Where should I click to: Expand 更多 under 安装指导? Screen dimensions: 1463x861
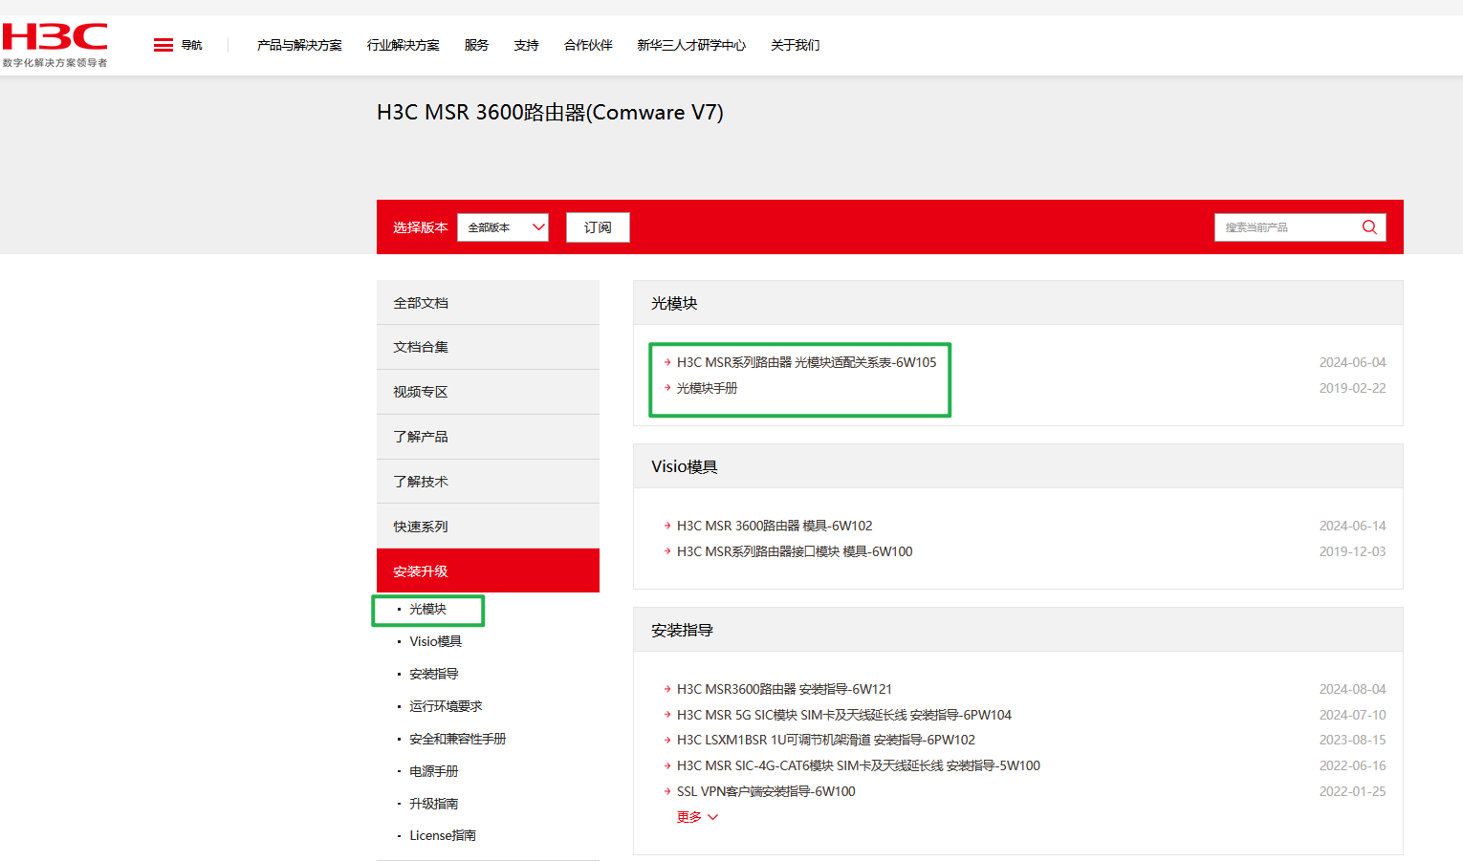(697, 817)
